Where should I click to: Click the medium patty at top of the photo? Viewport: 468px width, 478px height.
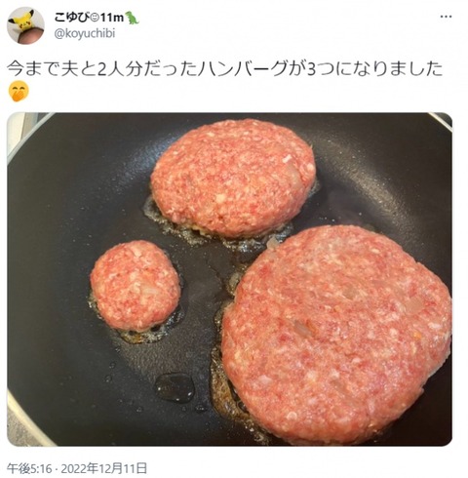point(233,178)
